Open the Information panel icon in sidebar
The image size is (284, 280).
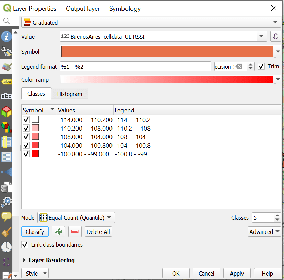point(6,37)
